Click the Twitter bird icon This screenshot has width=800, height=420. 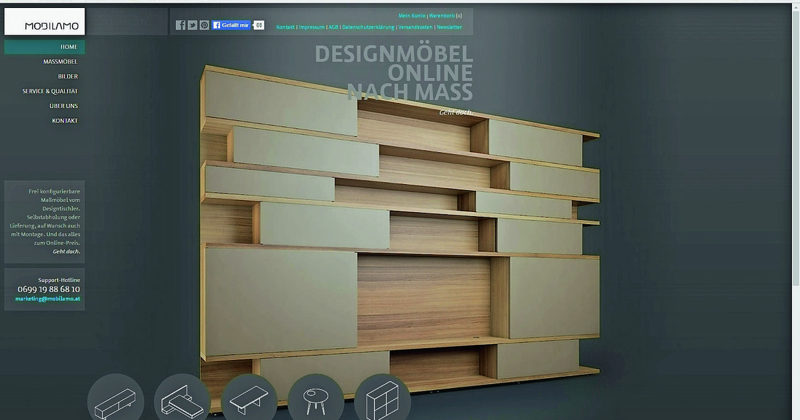click(x=193, y=25)
